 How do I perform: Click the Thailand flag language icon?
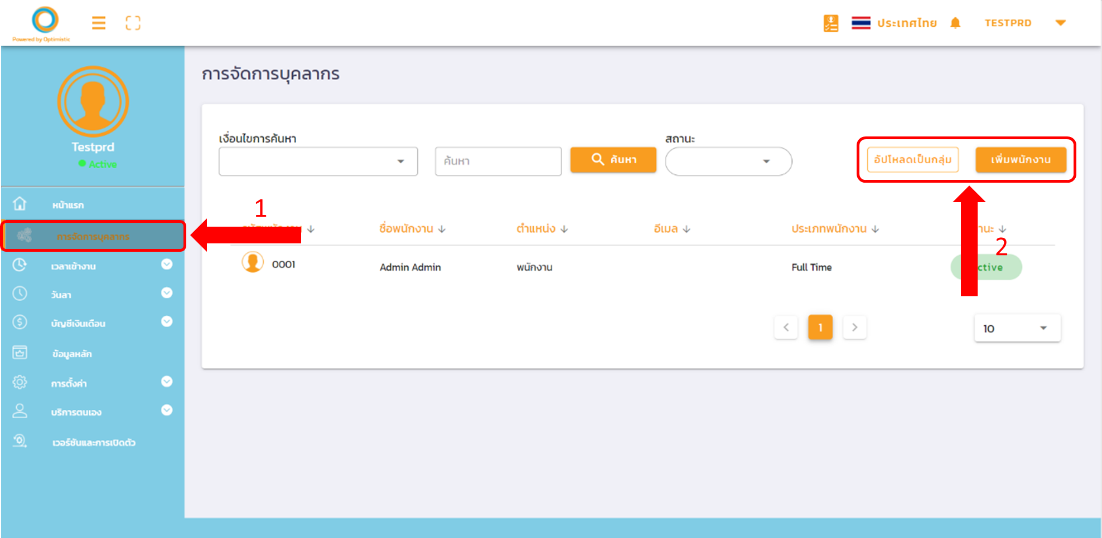coord(861,23)
